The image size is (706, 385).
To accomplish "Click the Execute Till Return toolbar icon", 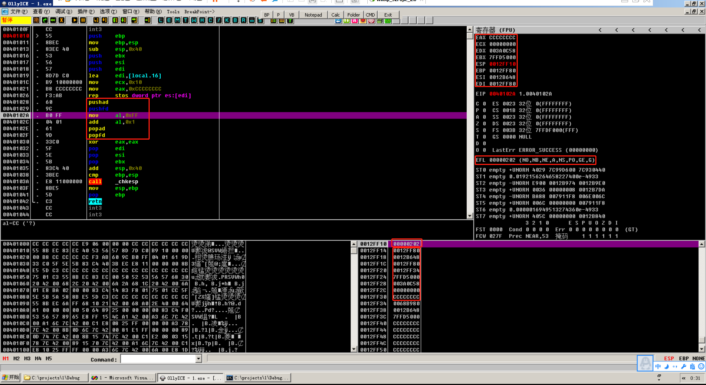I will click(135, 20).
